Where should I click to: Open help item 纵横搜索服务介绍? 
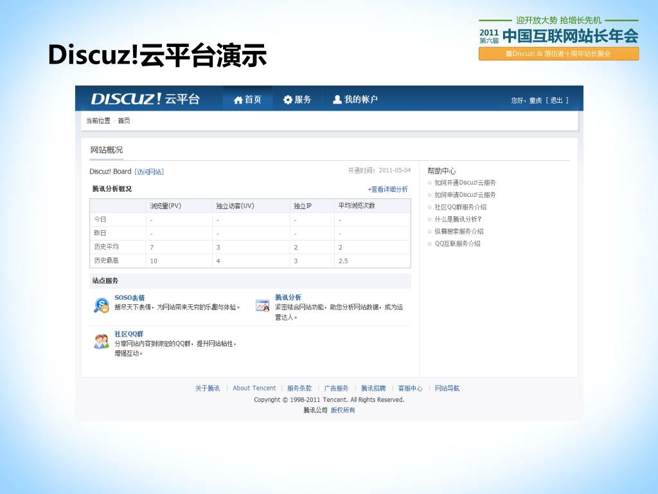click(459, 232)
